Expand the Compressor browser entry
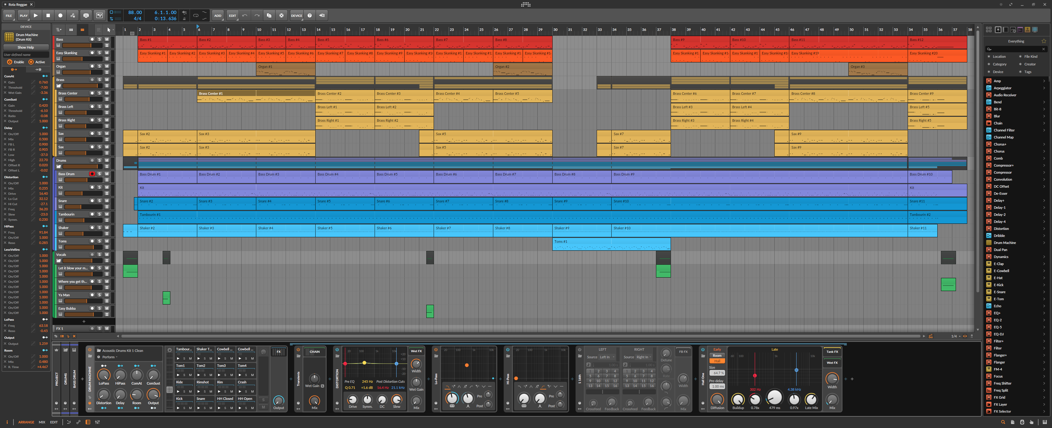 1044,172
